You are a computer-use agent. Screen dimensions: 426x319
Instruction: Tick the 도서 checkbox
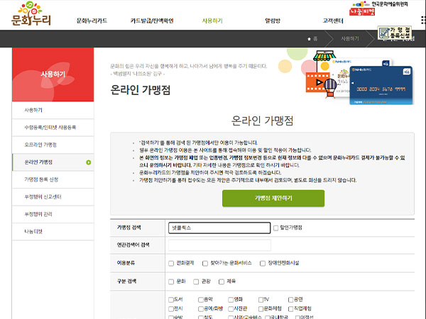171,299
